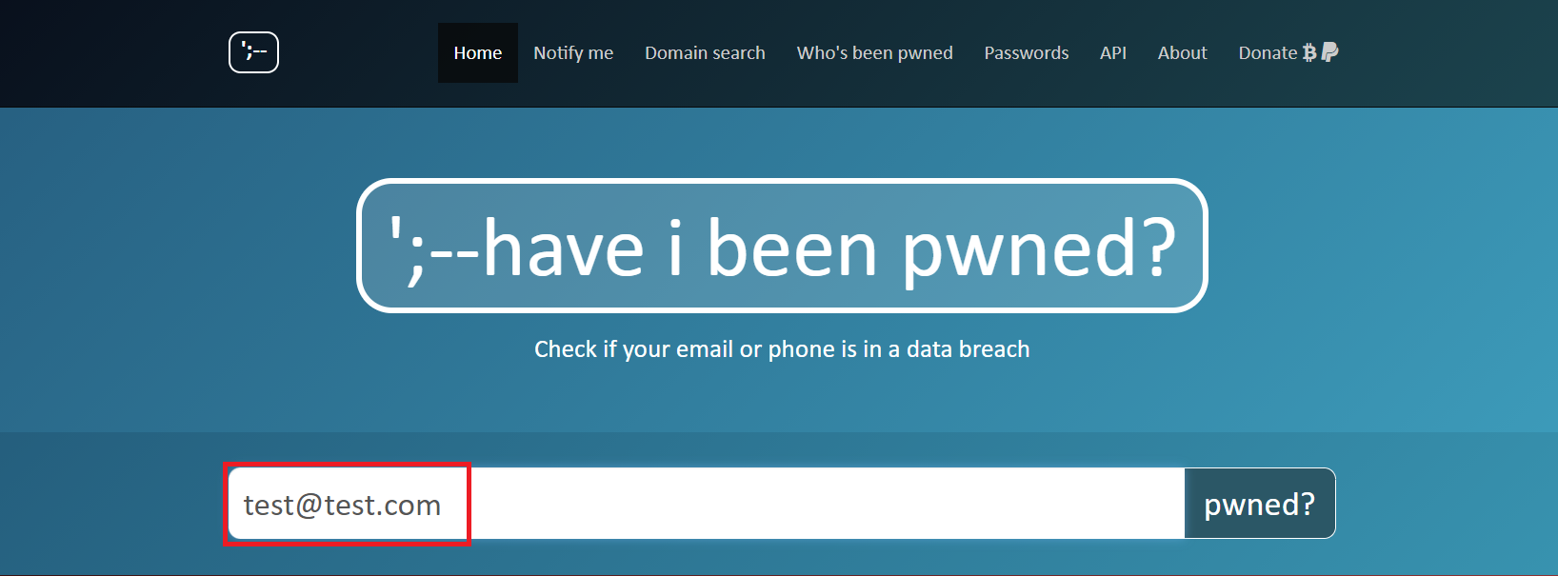This screenshot has width=1558, height=576.
Task: Click the word "been" in the large title
Action: (791, 249)
